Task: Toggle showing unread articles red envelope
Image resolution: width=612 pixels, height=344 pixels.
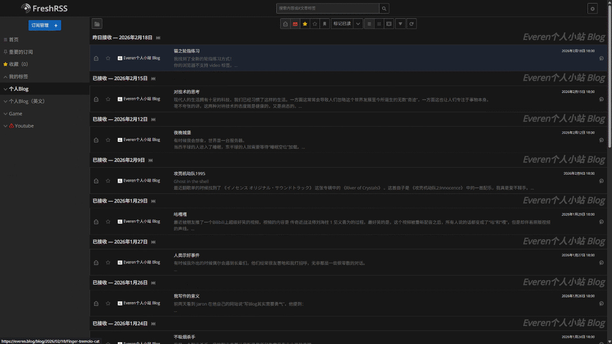Action: click(295, 24)
